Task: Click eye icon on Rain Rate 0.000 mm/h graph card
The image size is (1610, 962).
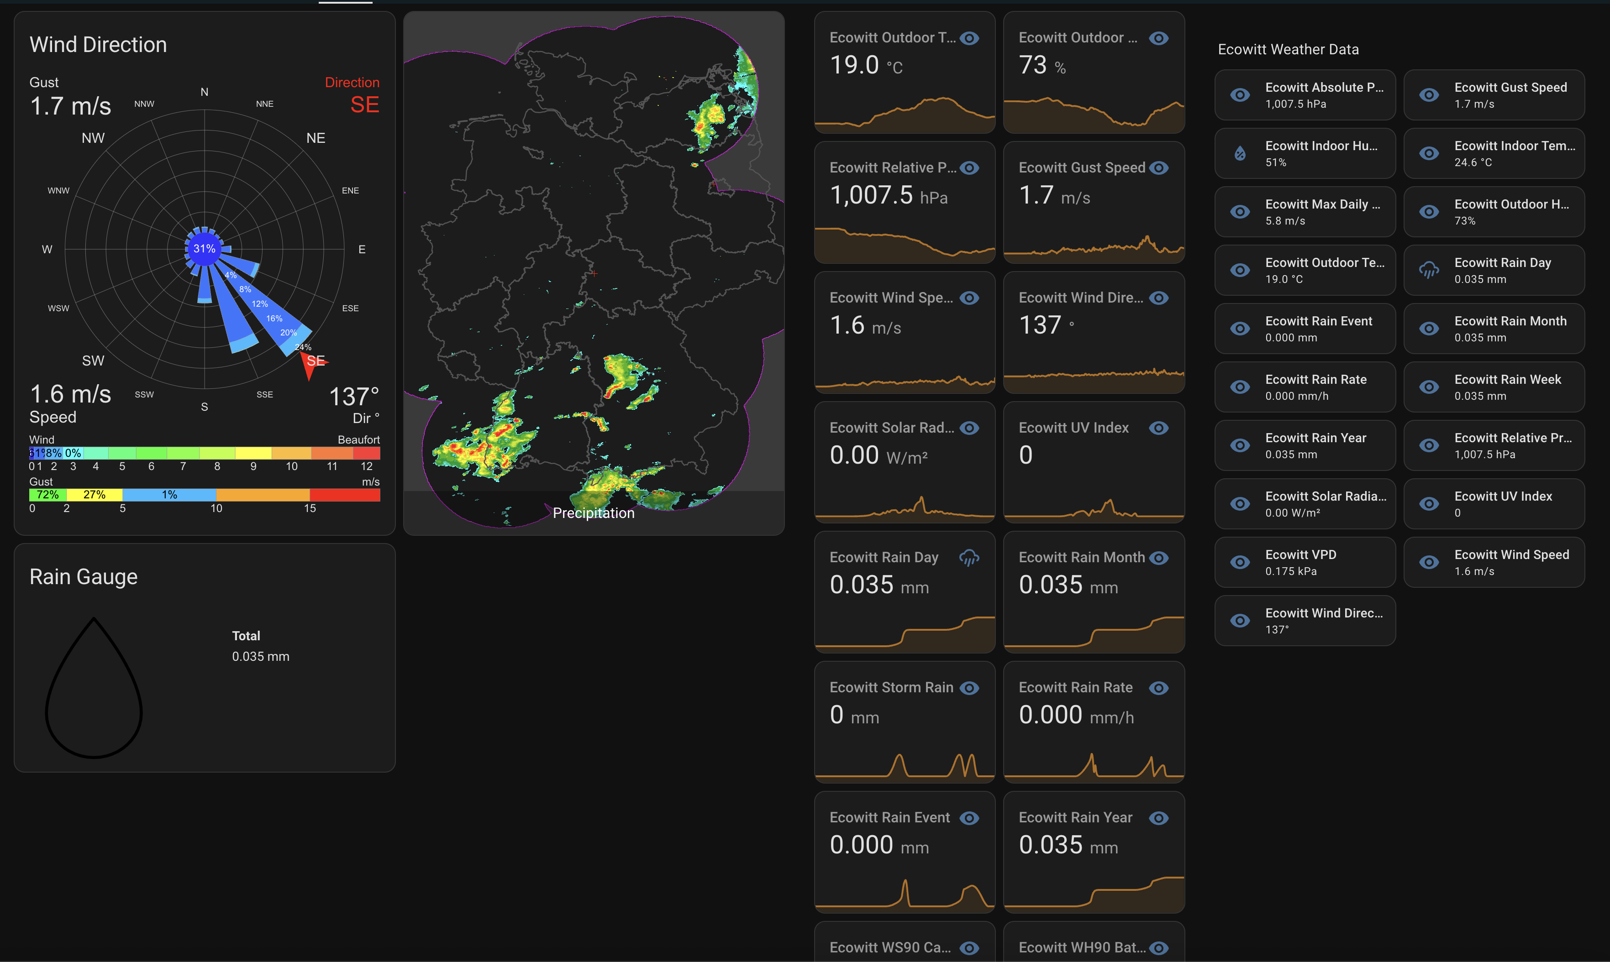Action: click(x=1159, y=688)
